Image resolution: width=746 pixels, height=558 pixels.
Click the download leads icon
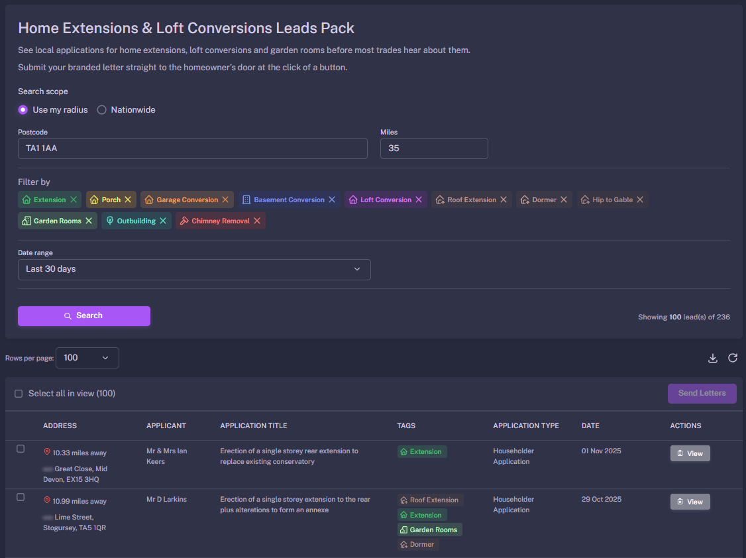[712, 358]
